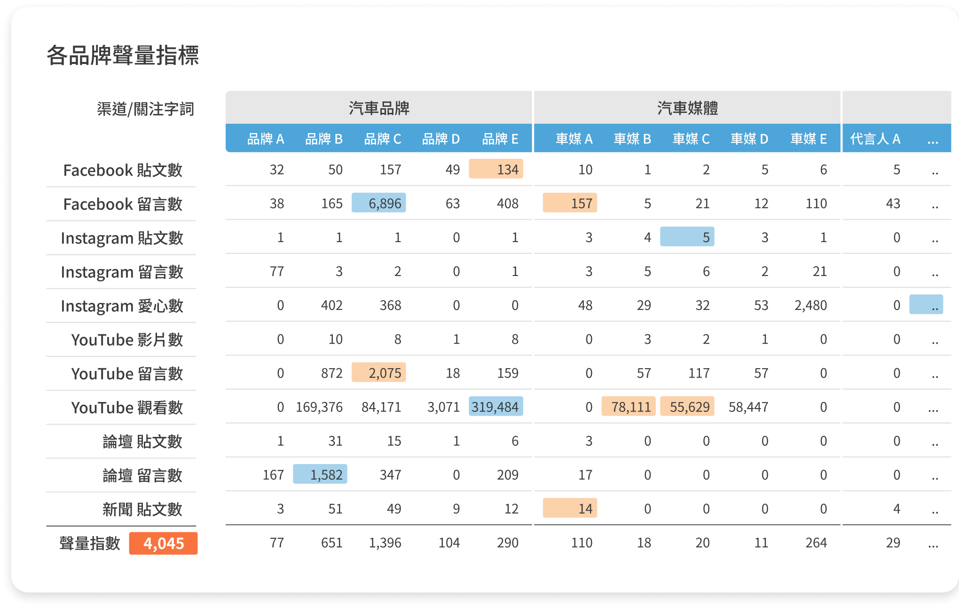The image size is (959, 608).
Task: Click the orange 4,045 聲量指數 badge
Action: 163,544
